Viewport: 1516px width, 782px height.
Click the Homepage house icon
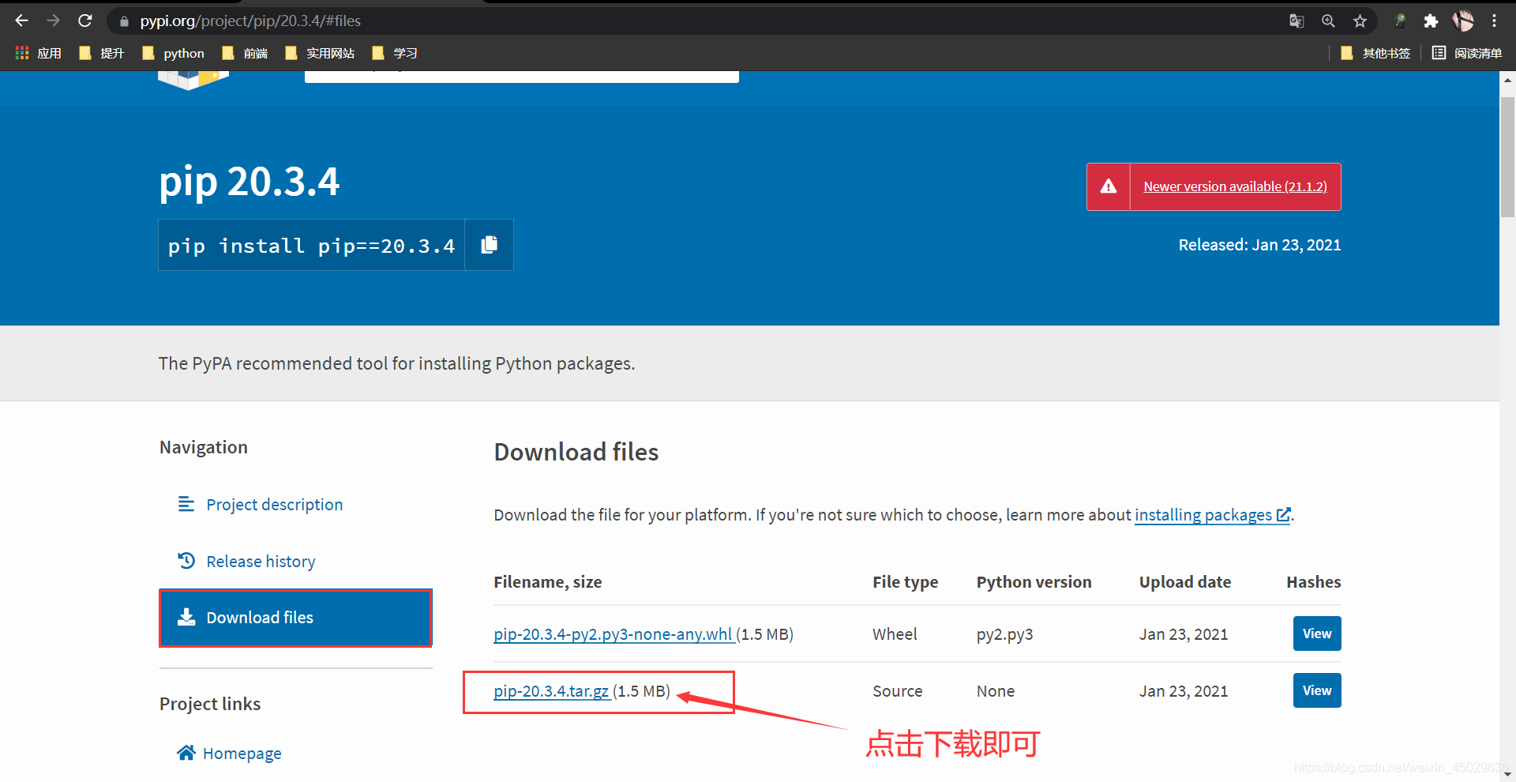click(186, 753)
